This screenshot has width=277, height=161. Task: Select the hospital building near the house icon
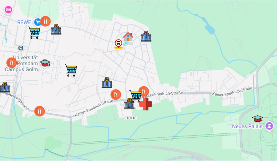(x=146, y=36)
